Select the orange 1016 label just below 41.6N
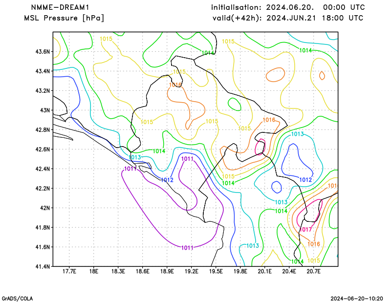This screenshot has height=302, width=391. (314, 244)
